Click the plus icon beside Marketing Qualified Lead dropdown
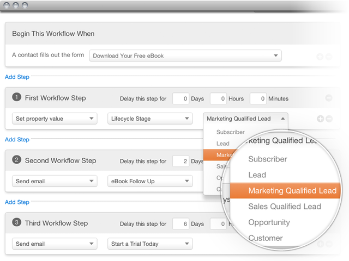 320,119
